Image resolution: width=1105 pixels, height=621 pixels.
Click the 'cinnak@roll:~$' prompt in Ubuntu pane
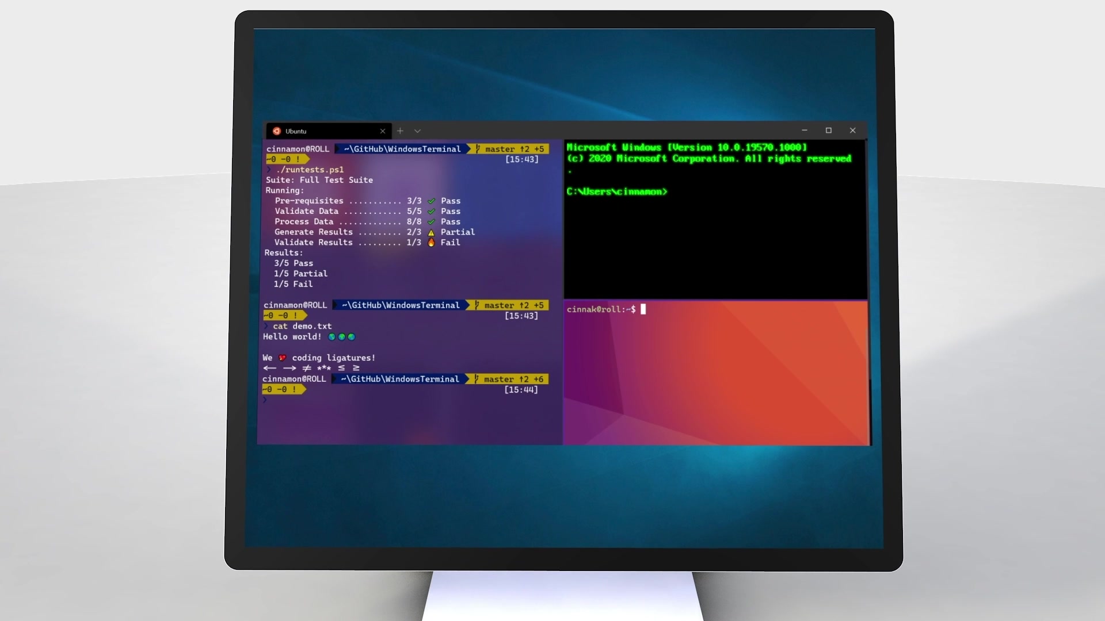coord(601,309)
